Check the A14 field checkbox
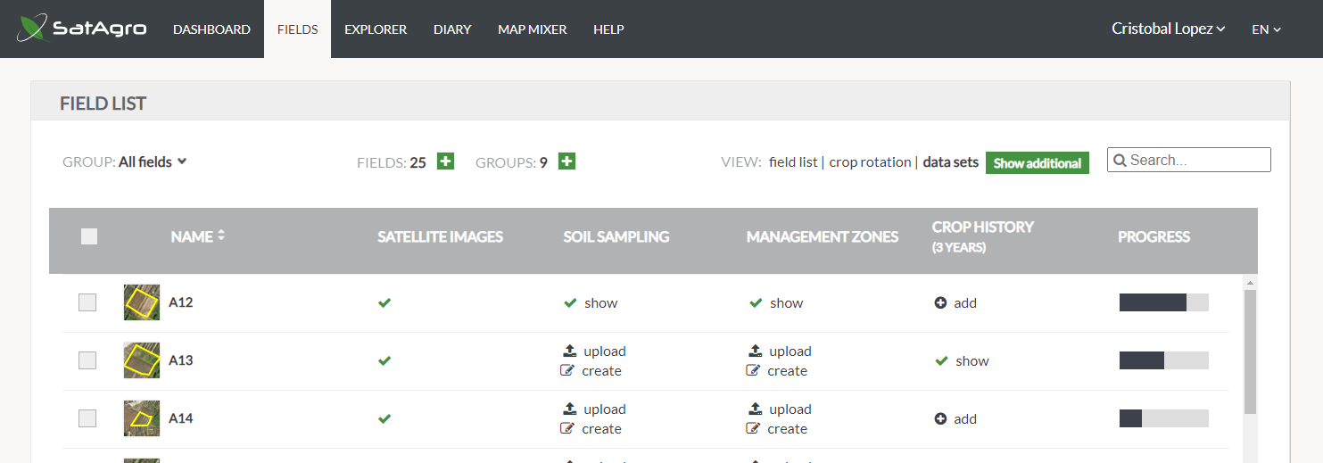 click(x=87, y=418)
